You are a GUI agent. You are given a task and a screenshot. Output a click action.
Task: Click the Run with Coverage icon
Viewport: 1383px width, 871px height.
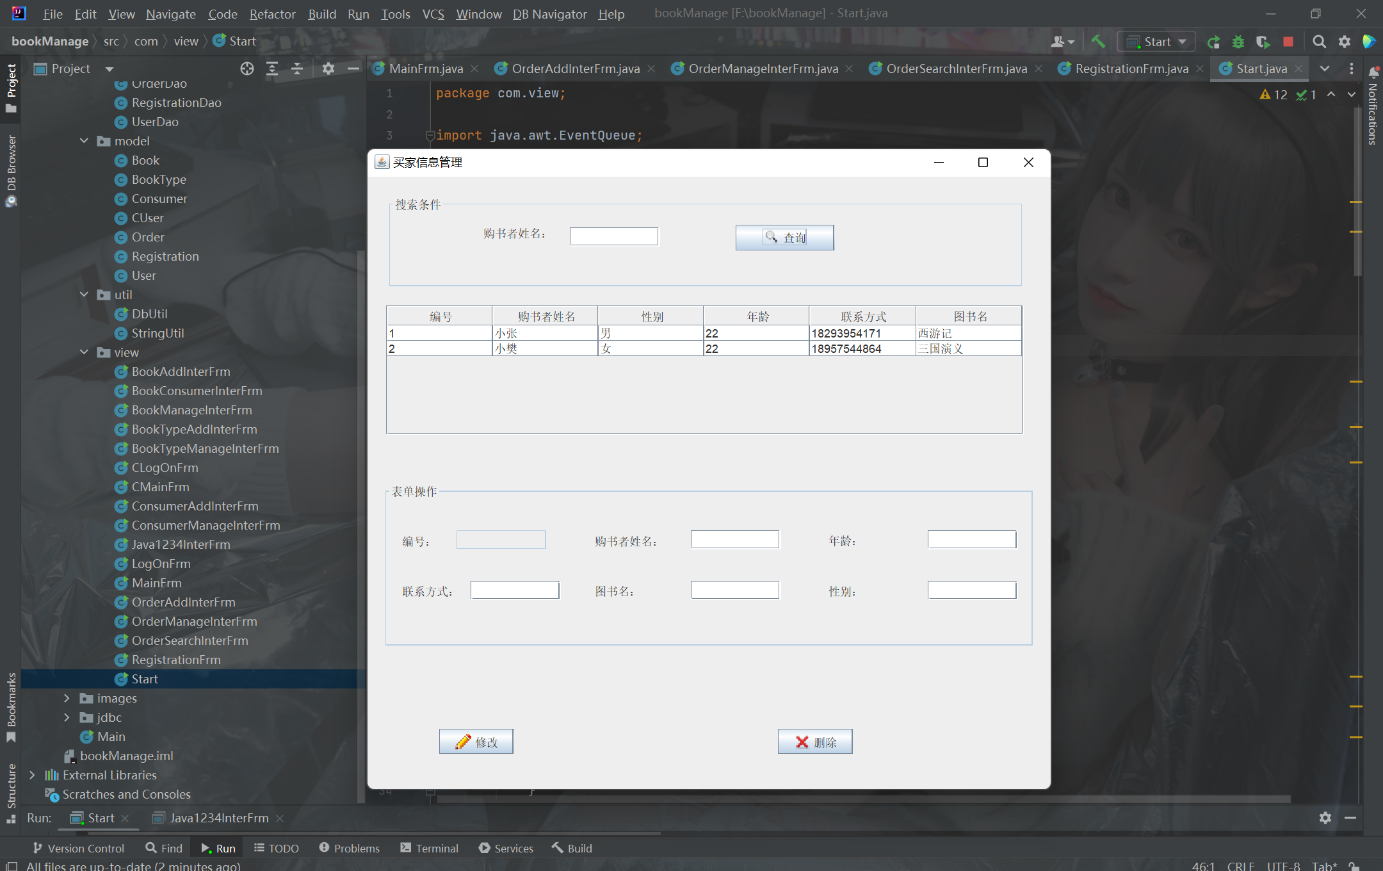[x=1263, y=42]
